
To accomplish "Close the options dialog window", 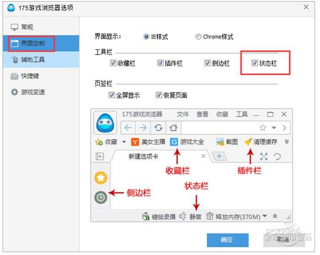I will 306,7.
